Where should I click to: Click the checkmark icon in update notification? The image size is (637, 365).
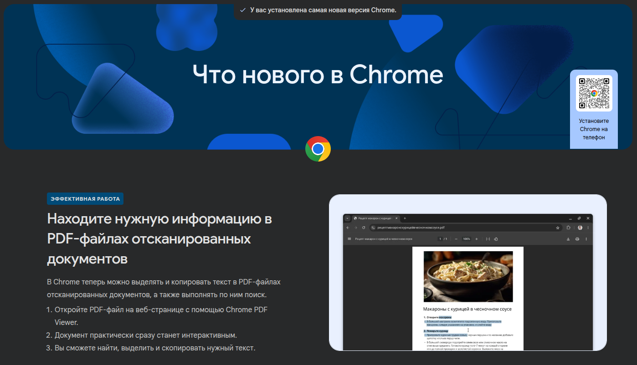[242, 10]
